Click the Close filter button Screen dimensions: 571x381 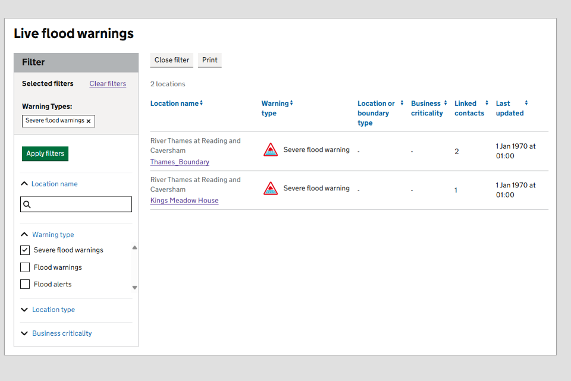pyautogui.click(x=172, y=60)
